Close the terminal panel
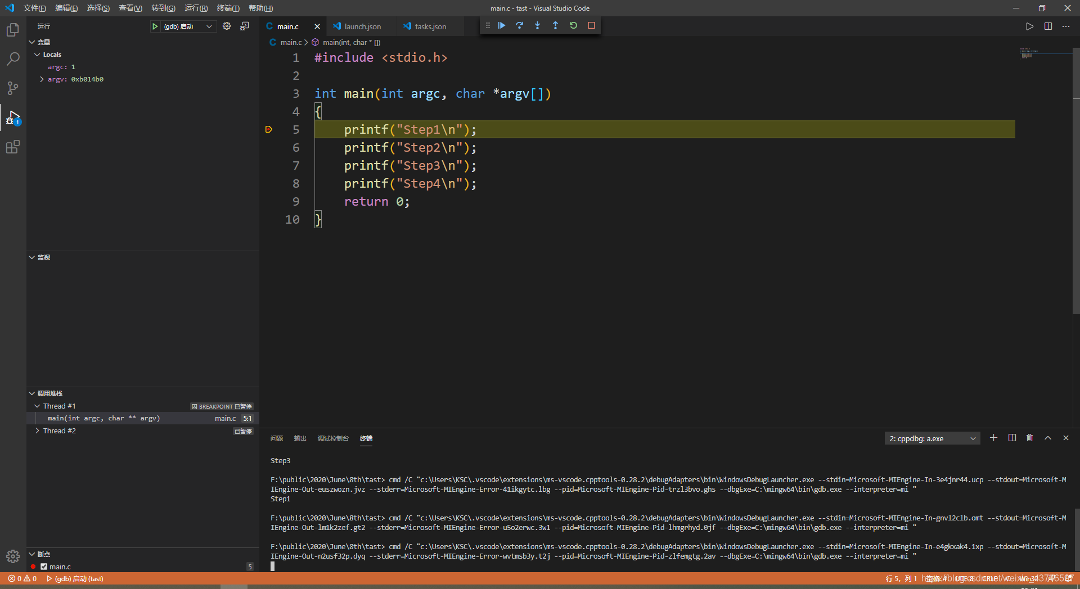 pos(1065,438)
